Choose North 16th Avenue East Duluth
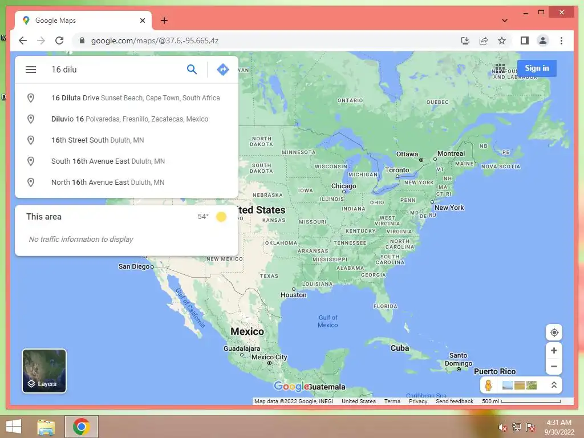The image size is (584, 438). [127, 182]
